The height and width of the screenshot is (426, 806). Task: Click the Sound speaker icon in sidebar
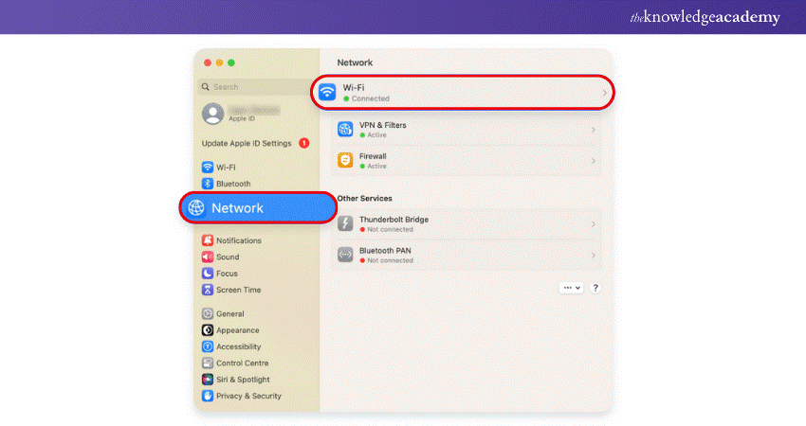tap(208, 257)
